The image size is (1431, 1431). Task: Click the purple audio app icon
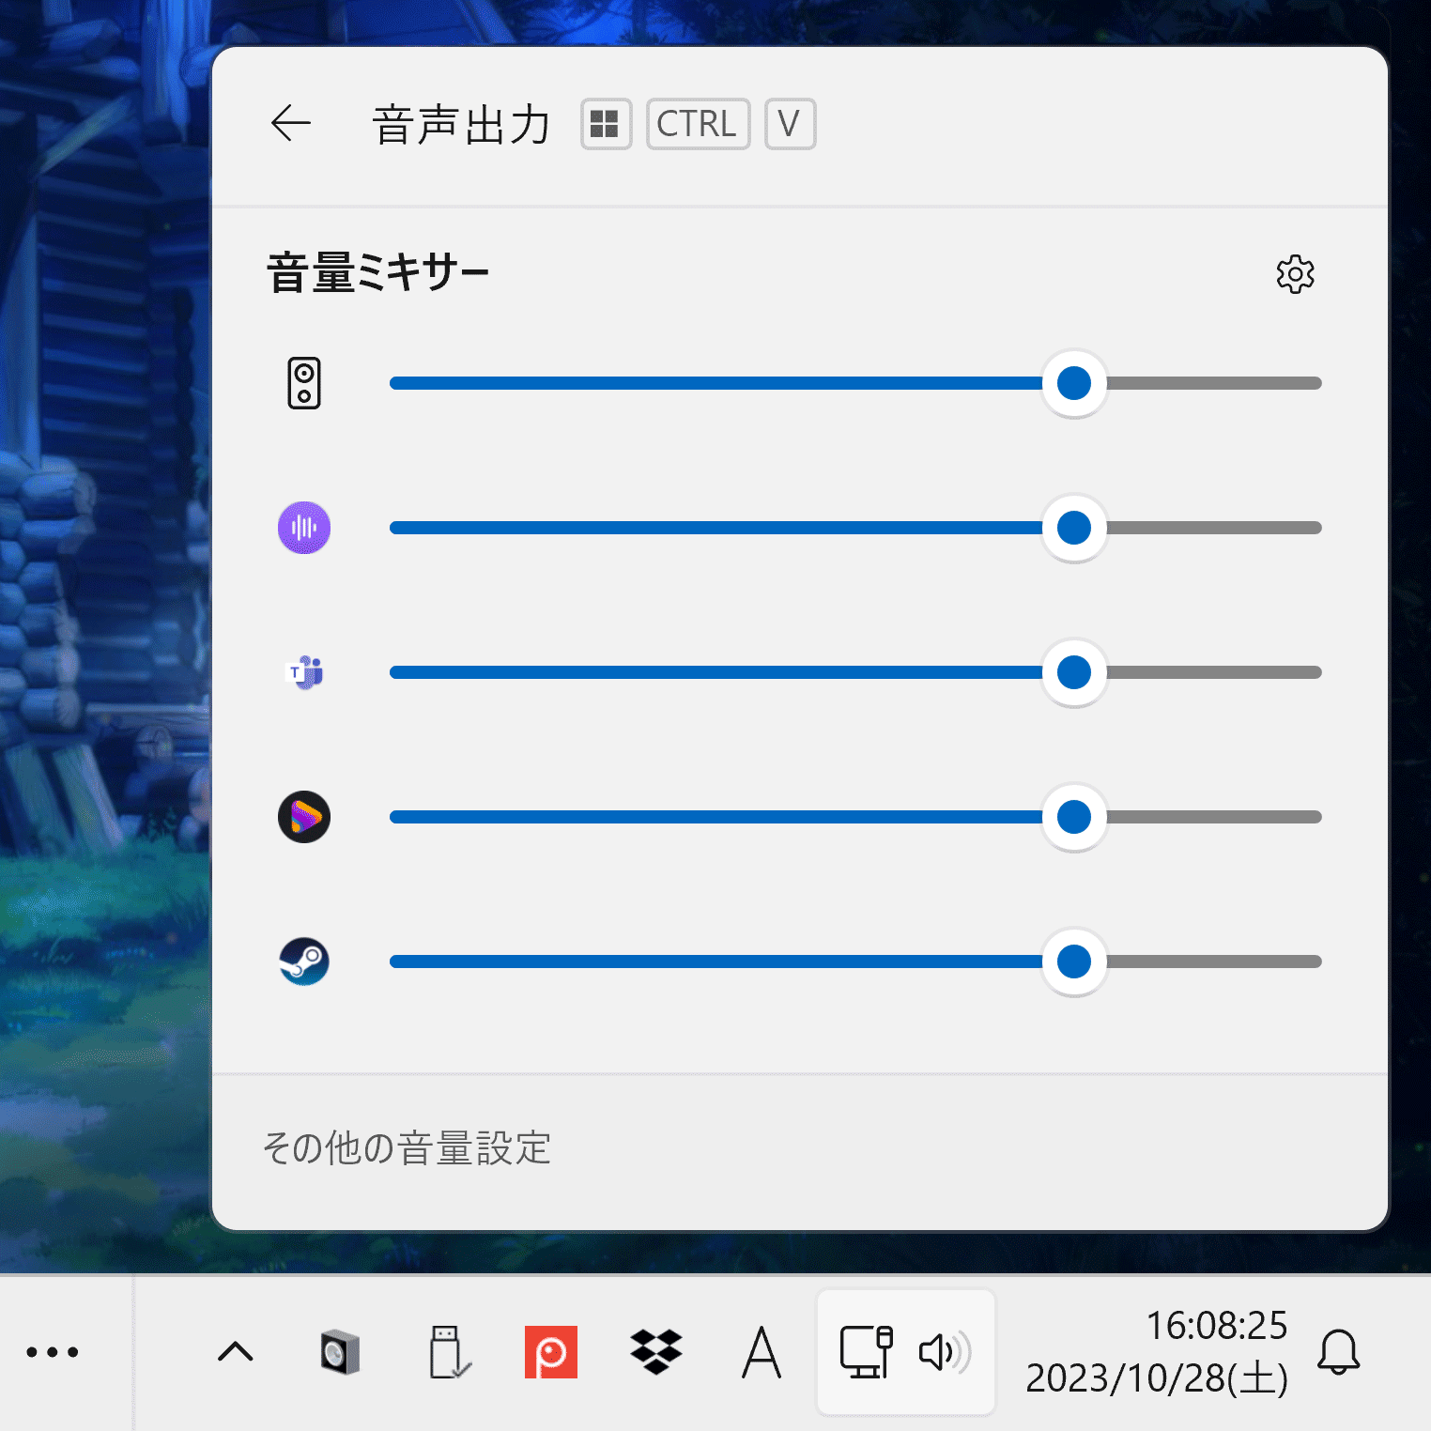(x=303, y=528)
